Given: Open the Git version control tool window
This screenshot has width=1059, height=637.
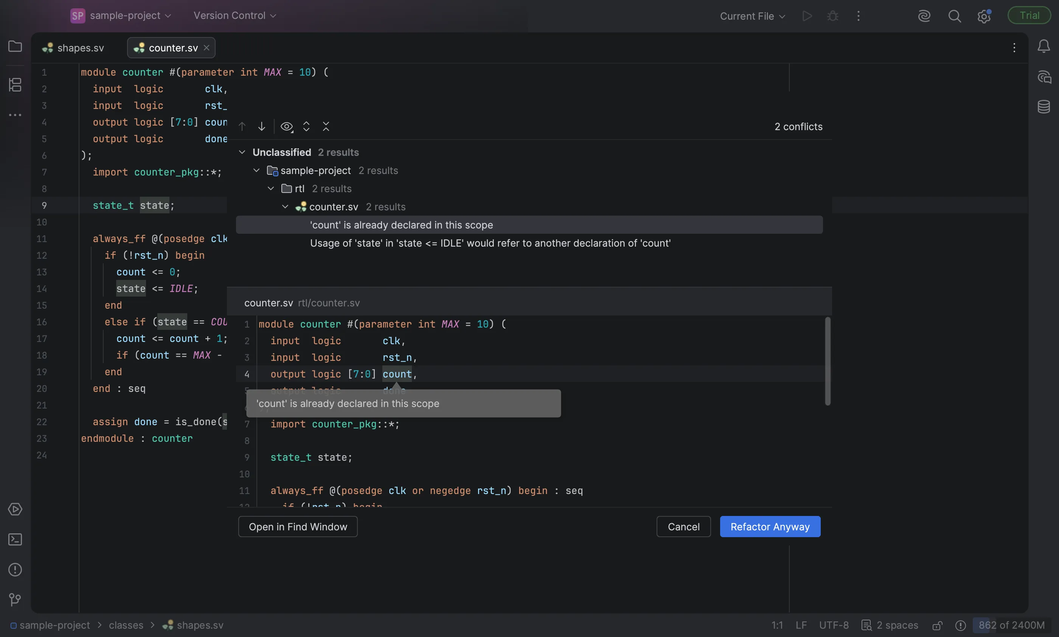Looking at the screenshot, I should [15, 599].
